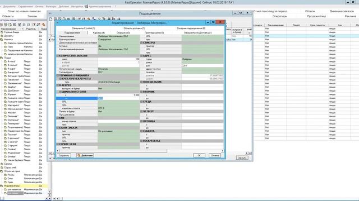
Task: Open the Принтеры цехов (0) tab
Action: pyautogui.click(x=154, y=33)
